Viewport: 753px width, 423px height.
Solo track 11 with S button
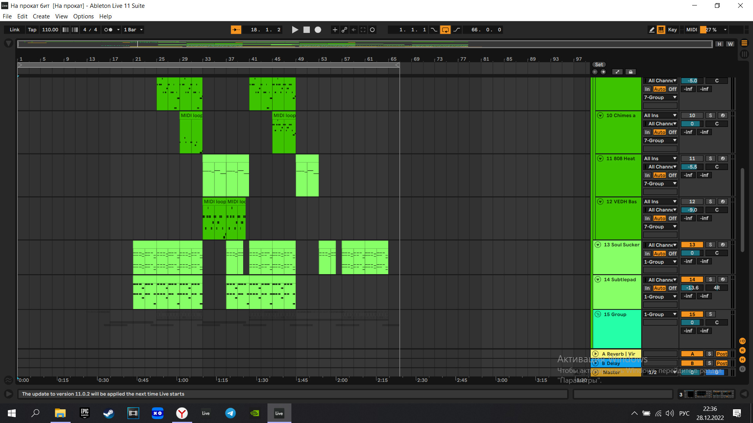coord(710,159)
